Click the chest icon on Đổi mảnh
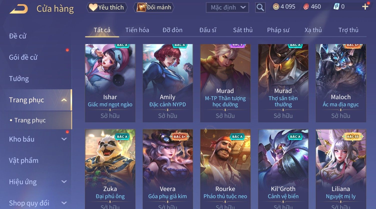This screenshot has height=209, width=376. (x=141, y=7)
